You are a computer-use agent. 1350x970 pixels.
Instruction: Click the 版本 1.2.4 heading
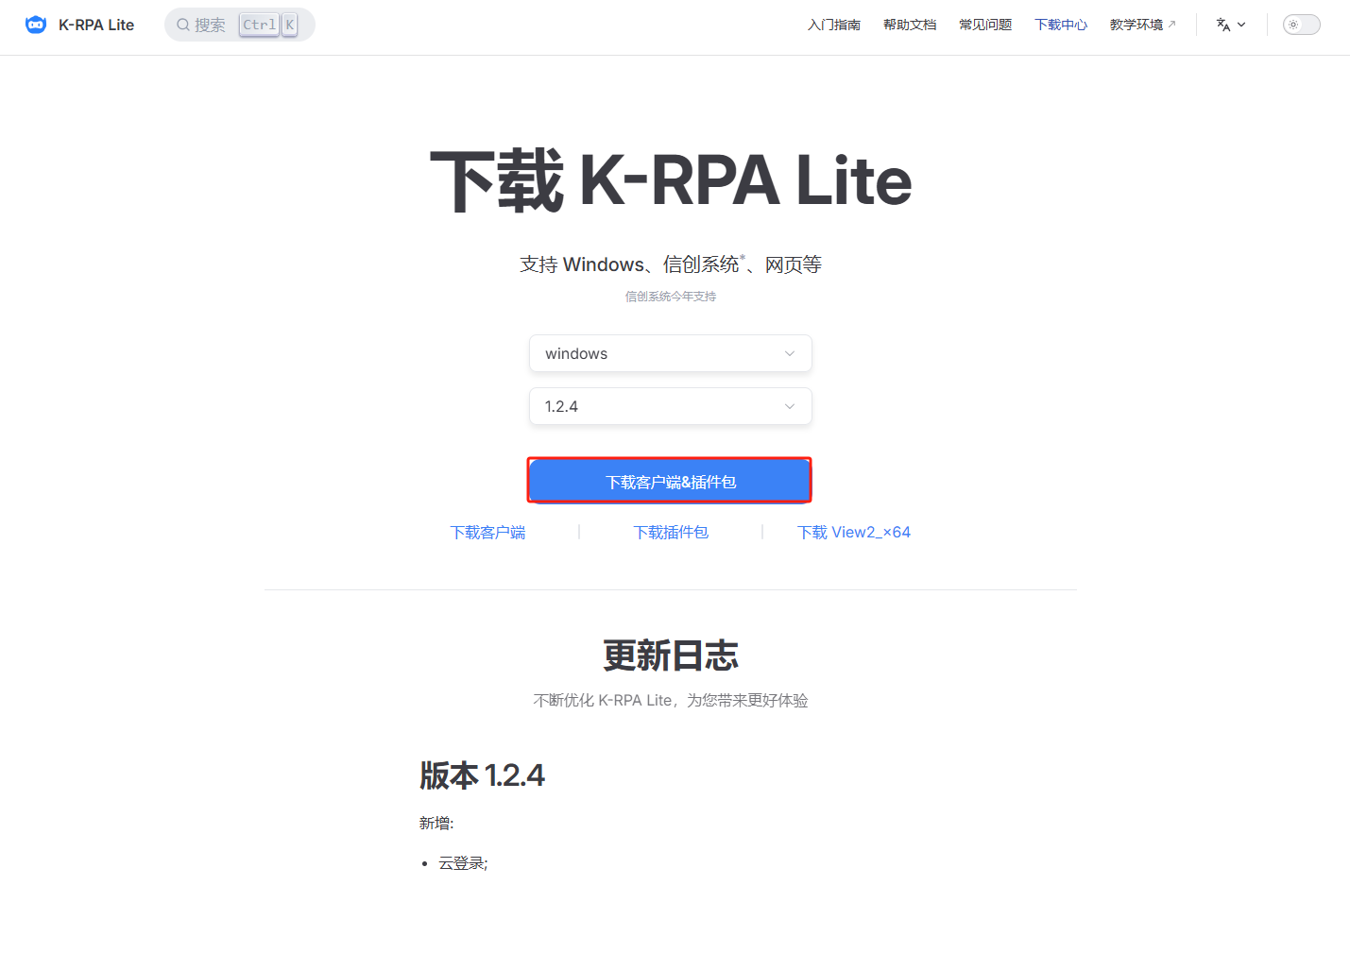coord(482,775)
